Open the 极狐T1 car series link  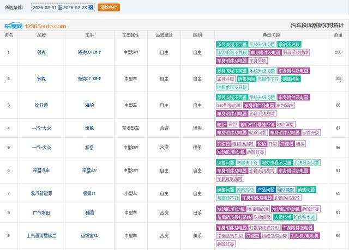coord(89,193)
